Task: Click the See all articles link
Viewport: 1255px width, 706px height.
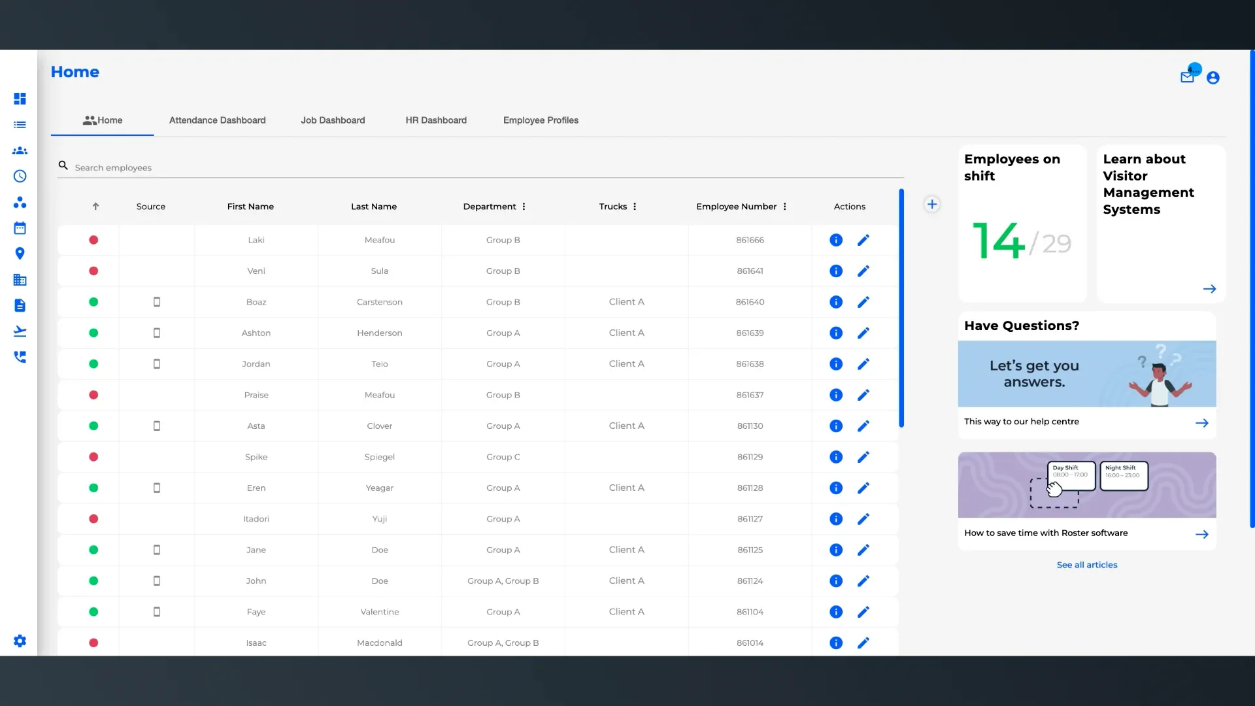Action: (x=1087, y=565)
